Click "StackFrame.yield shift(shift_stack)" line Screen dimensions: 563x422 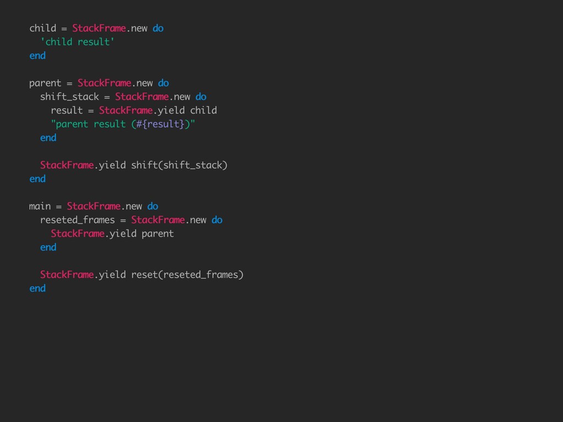134,165
